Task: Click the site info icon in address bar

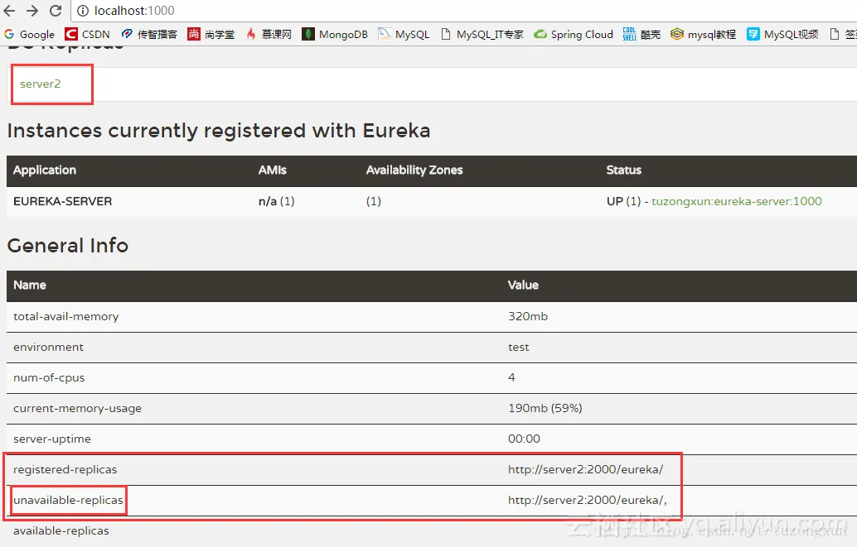Action: (x=83, y=12)
